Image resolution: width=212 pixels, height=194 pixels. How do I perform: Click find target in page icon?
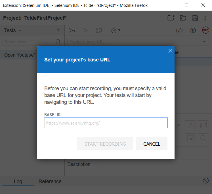point(203,138)
